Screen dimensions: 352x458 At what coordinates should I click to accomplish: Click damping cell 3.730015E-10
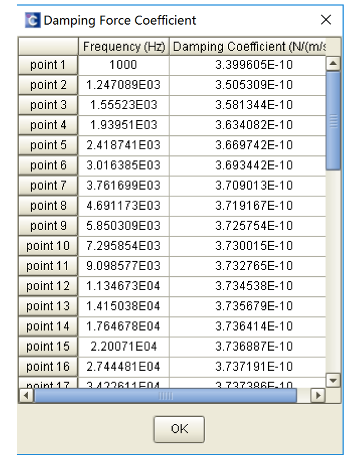pos(247,246)
